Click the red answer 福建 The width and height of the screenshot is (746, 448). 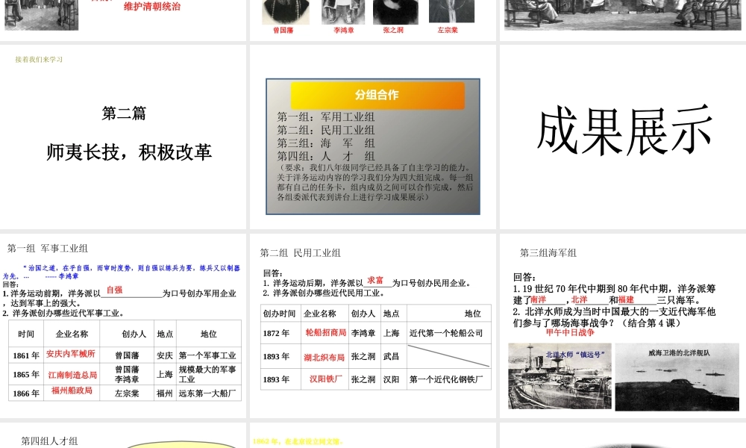626,300
